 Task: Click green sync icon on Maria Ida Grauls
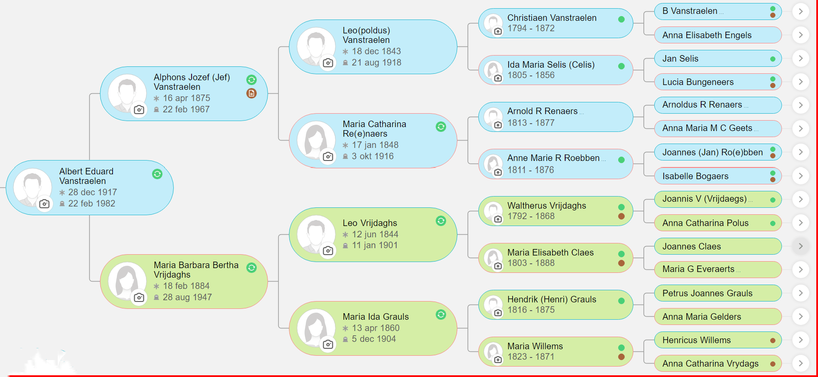click(441, 315)
